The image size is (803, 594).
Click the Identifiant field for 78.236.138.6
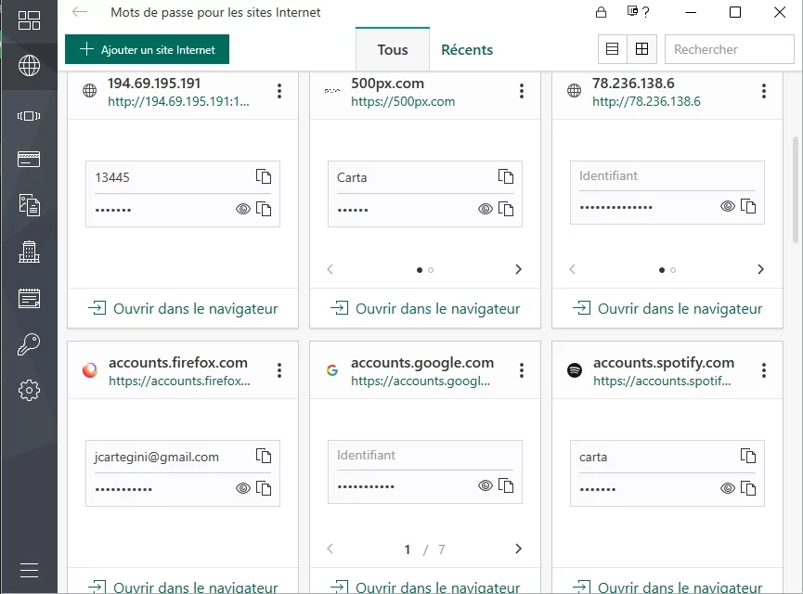click(x=667, y=176)
